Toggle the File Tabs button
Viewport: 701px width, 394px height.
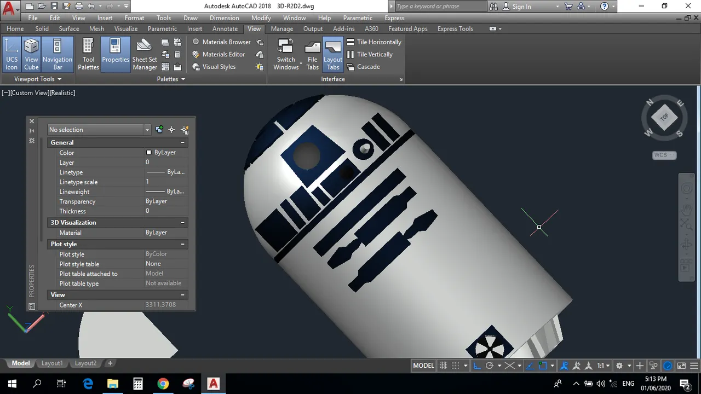(312, 54)
